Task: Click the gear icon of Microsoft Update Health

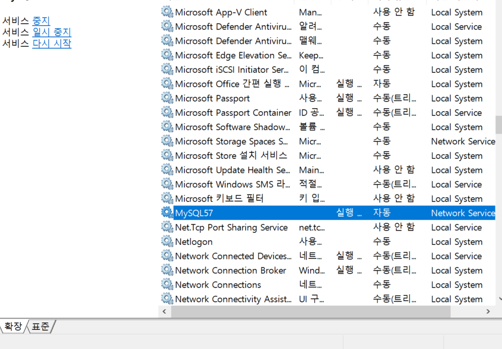Action: 167,170
